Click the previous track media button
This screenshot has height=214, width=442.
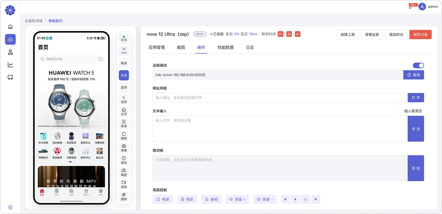coord(285,199)
